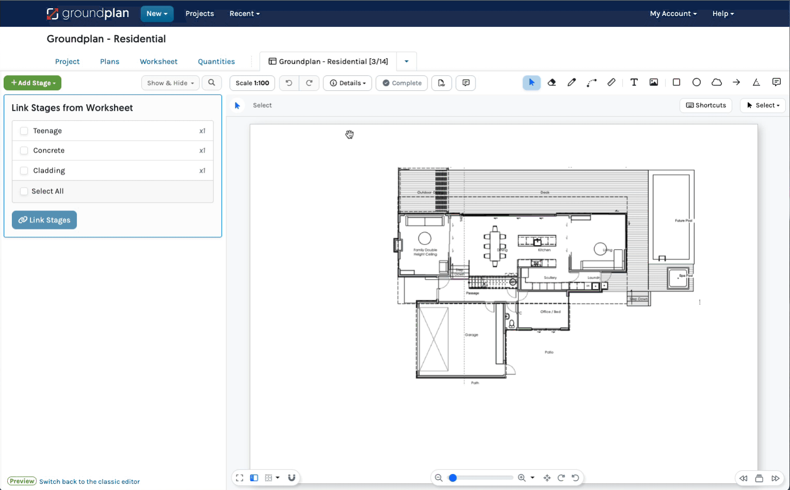Select the Circle shape tool

tap(697, 83)
